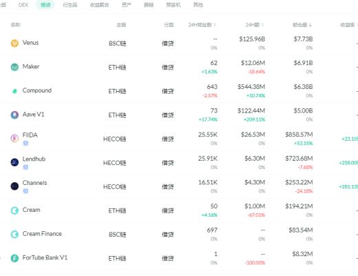Select the 借贷 lending tab
358x276 pixels.
45,5
